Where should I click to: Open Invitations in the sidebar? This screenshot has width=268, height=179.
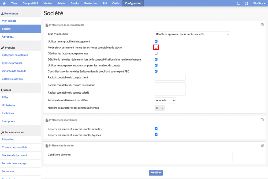pos(20,113)
